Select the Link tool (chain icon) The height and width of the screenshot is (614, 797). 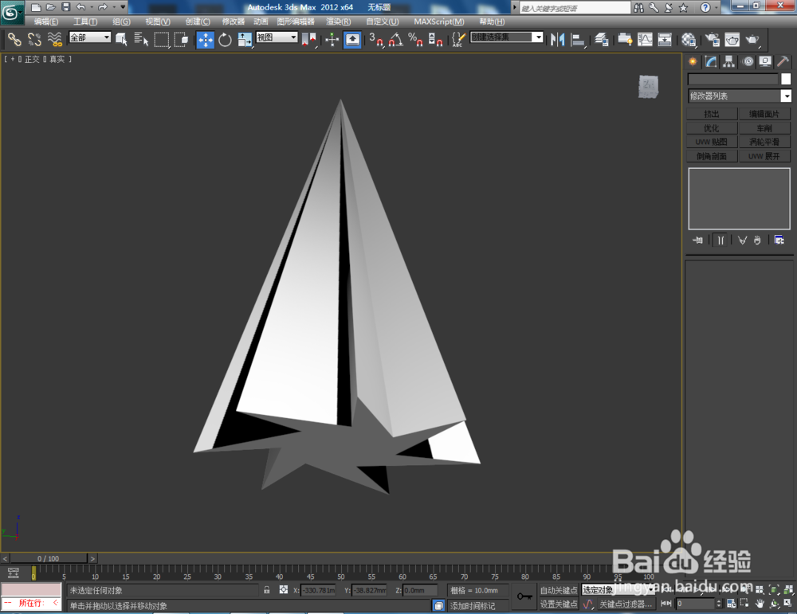(x=14, y=39)
